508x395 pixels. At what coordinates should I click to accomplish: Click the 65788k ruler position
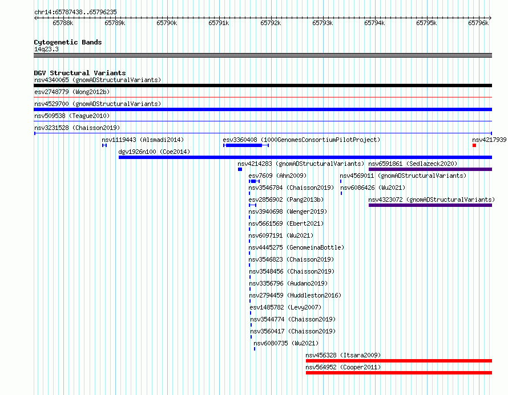(x=63, y=23)
